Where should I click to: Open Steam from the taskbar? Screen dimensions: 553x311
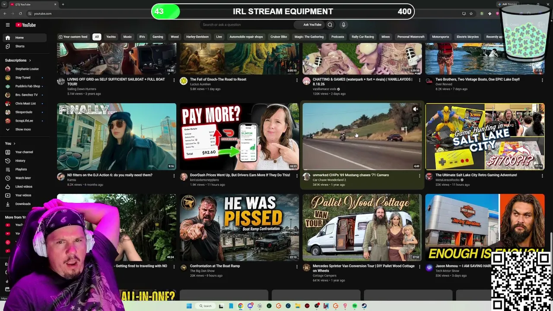pos(364,306)
